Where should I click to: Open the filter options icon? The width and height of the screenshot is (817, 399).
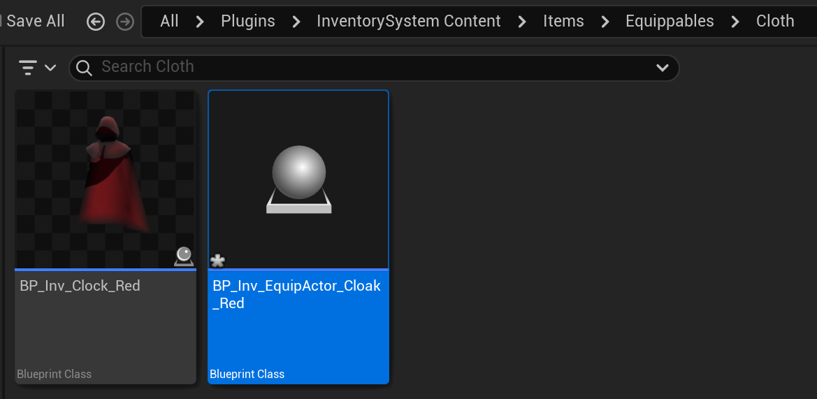click(x=28, y=68)
